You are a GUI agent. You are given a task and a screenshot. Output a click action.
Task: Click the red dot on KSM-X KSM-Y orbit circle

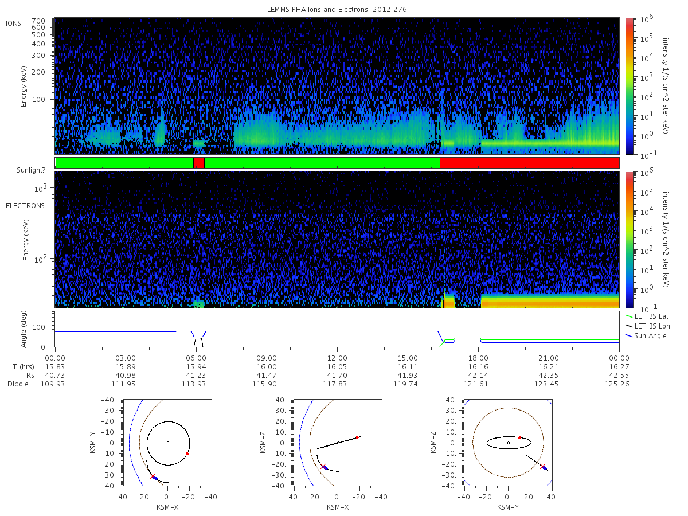187,454
